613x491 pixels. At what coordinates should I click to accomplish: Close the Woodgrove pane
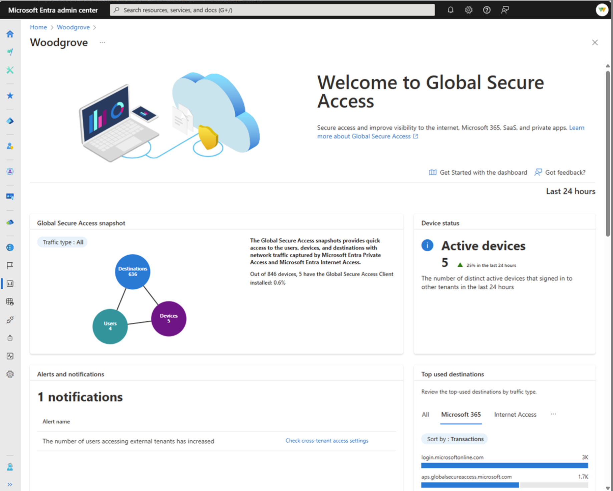[595, 42]
